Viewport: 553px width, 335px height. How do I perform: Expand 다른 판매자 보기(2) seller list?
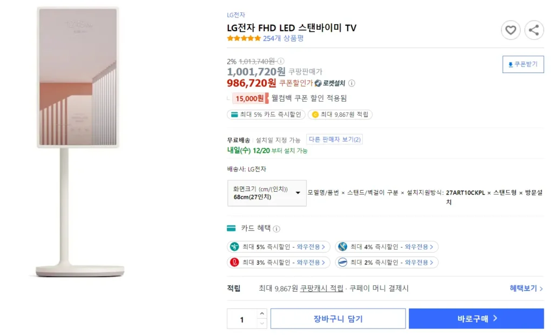coord(334,138)
